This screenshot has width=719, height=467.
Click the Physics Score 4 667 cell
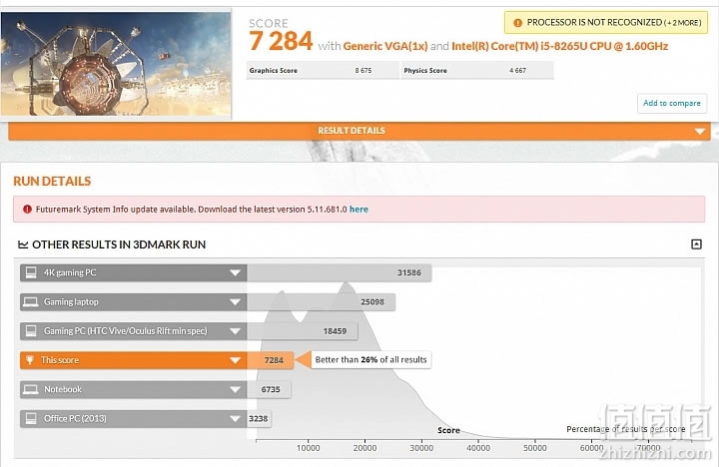(477, 71)
